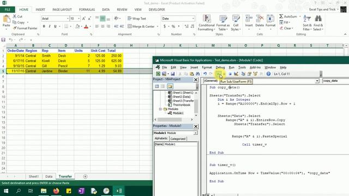Apply Underline formatting in Excel ribbon
Screen dimensions: 349x196
(55, 27)
